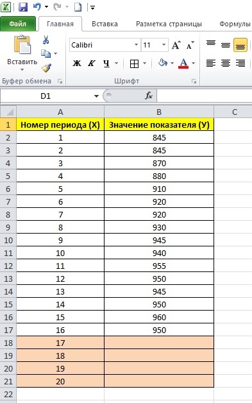
Task: Select column A header
Action: [x=60, y=112]
